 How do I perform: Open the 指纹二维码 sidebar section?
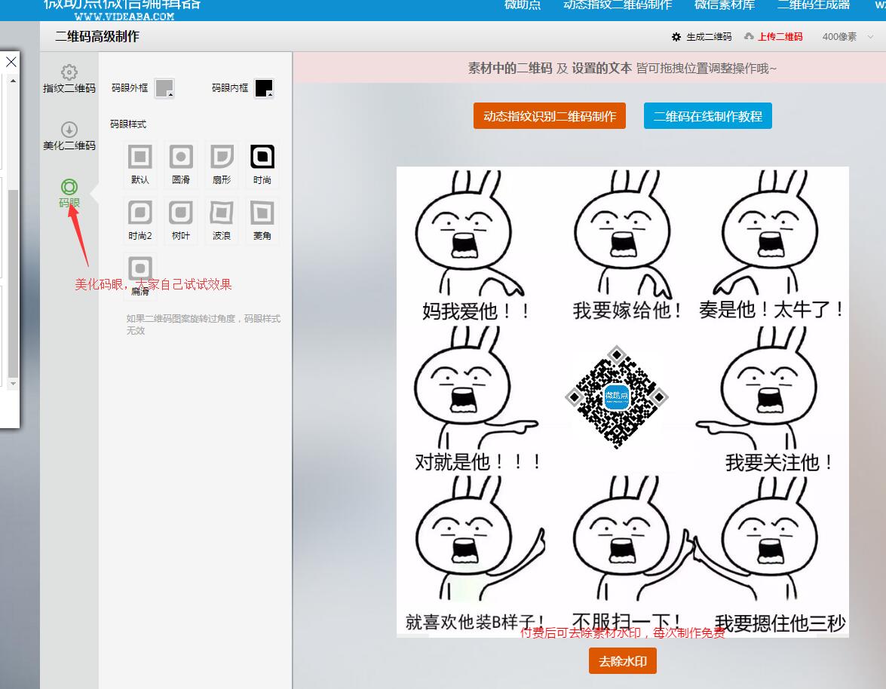tap(69, 78)
